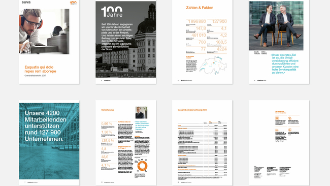Click the 127 900 figure
330x186 pixels.
(x=219, y=21)
